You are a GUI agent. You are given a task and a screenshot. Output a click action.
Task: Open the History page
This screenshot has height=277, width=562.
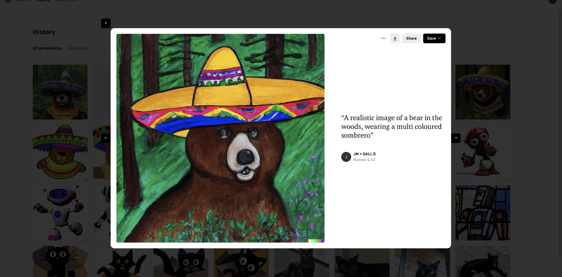(x=43, y=1)
